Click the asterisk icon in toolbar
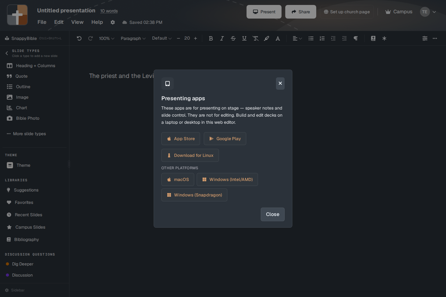Viewport: 446px width, 297px height. pyautogui.click(x=384, y=38)
